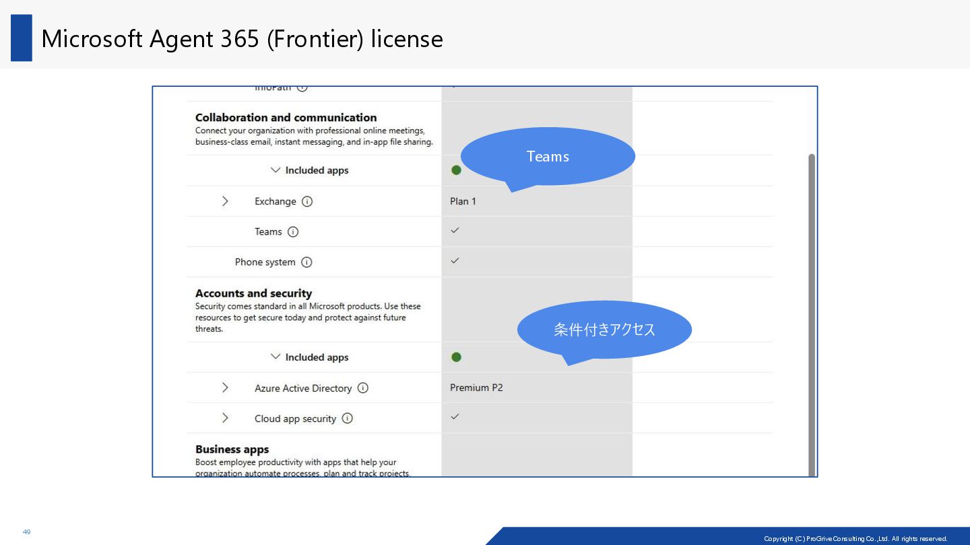Select the Azure Active Directory label
970x545 pixels.
(x=303, y=388)
